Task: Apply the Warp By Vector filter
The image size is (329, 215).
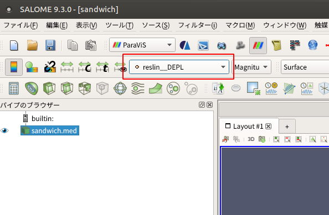Action: 156,88
